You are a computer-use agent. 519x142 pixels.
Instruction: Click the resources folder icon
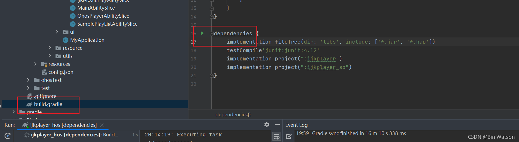(44, 64)
